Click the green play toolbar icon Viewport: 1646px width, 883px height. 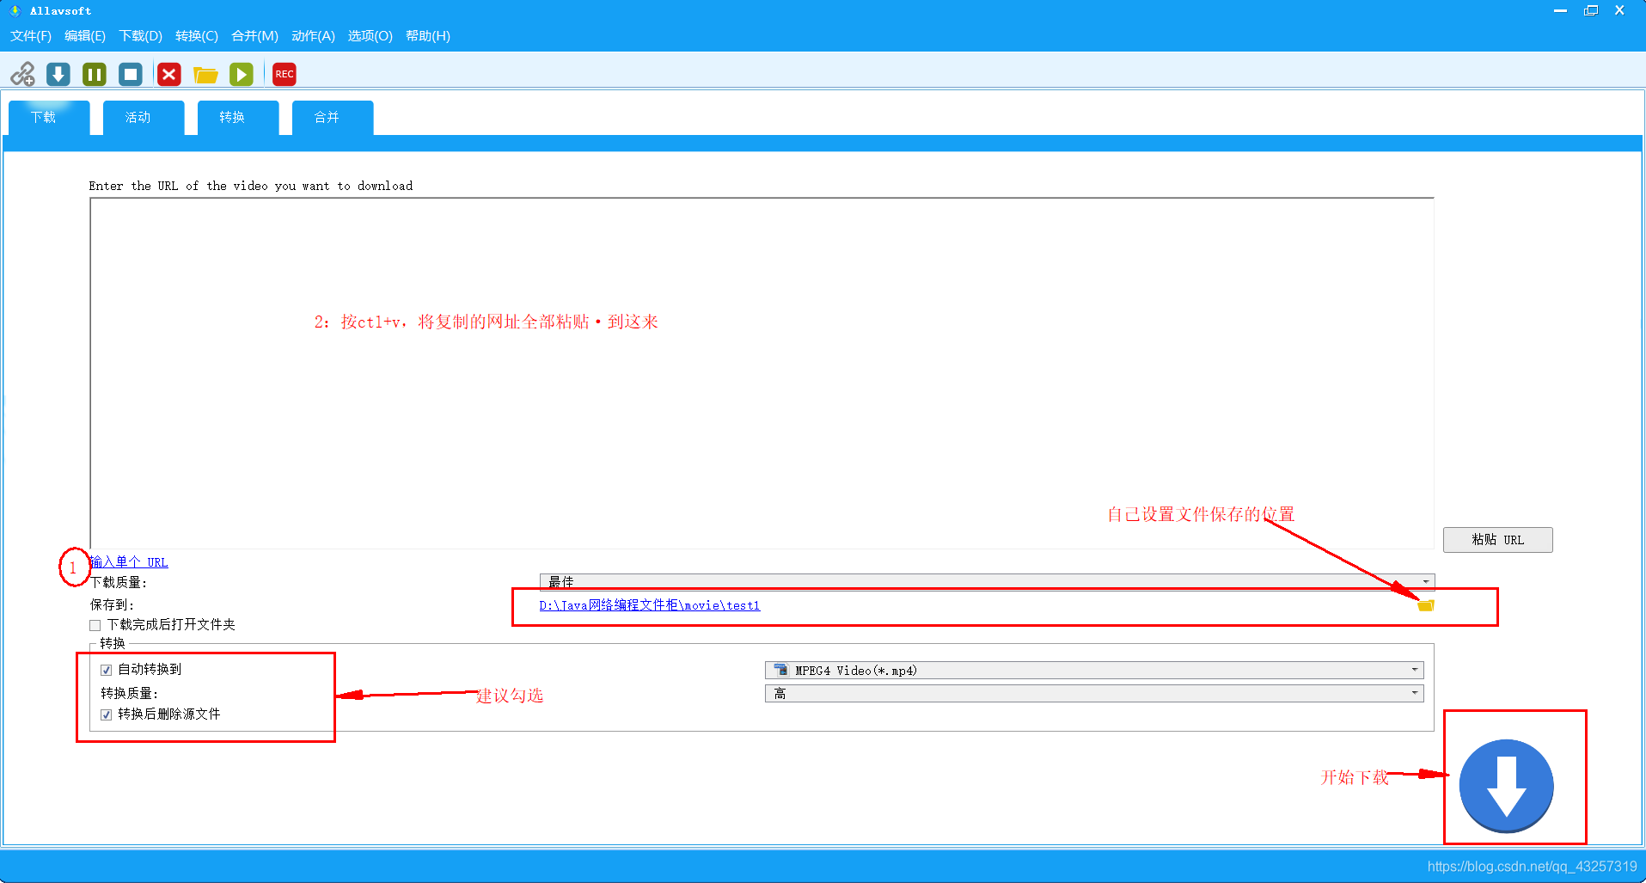[x=242, y=74]
